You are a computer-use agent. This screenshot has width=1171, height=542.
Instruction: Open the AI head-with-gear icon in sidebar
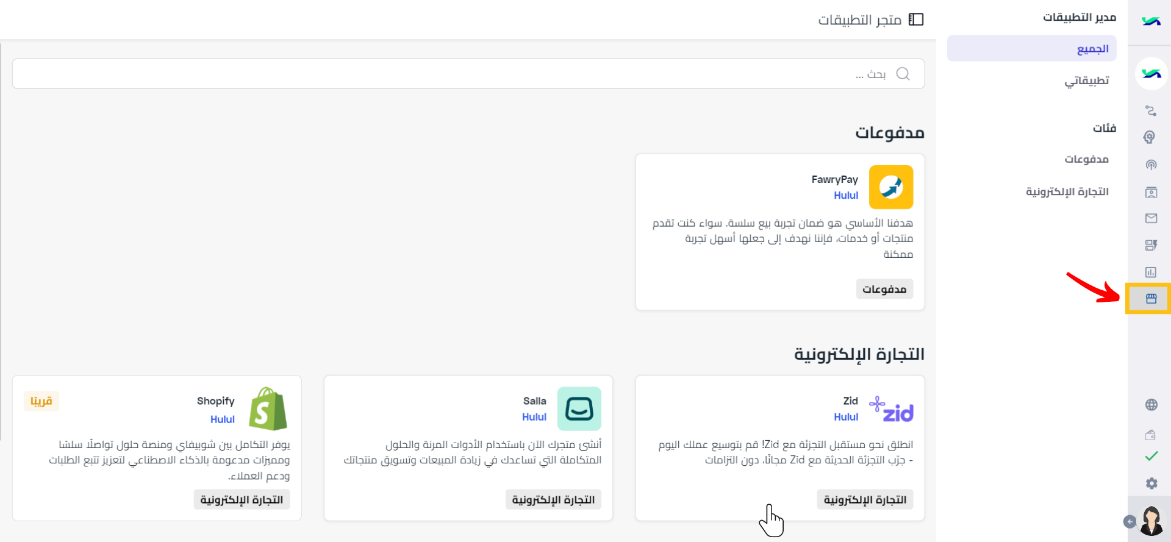click(x=1150, y=137)
